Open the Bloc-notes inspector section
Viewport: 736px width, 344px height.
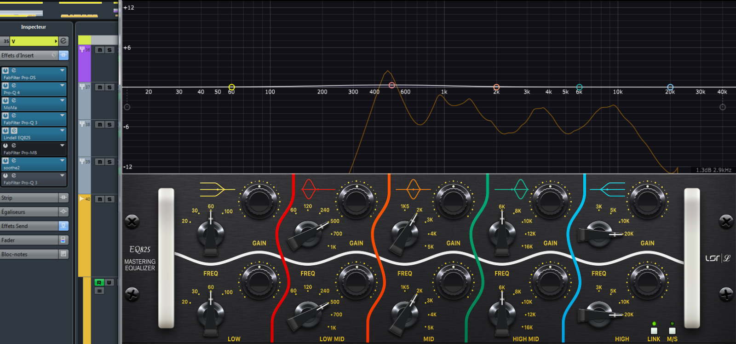[x=29, y=254]
